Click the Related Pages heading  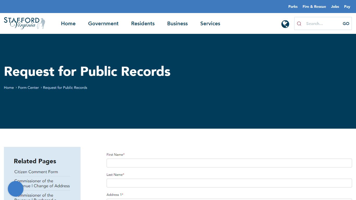click(35, 161)
